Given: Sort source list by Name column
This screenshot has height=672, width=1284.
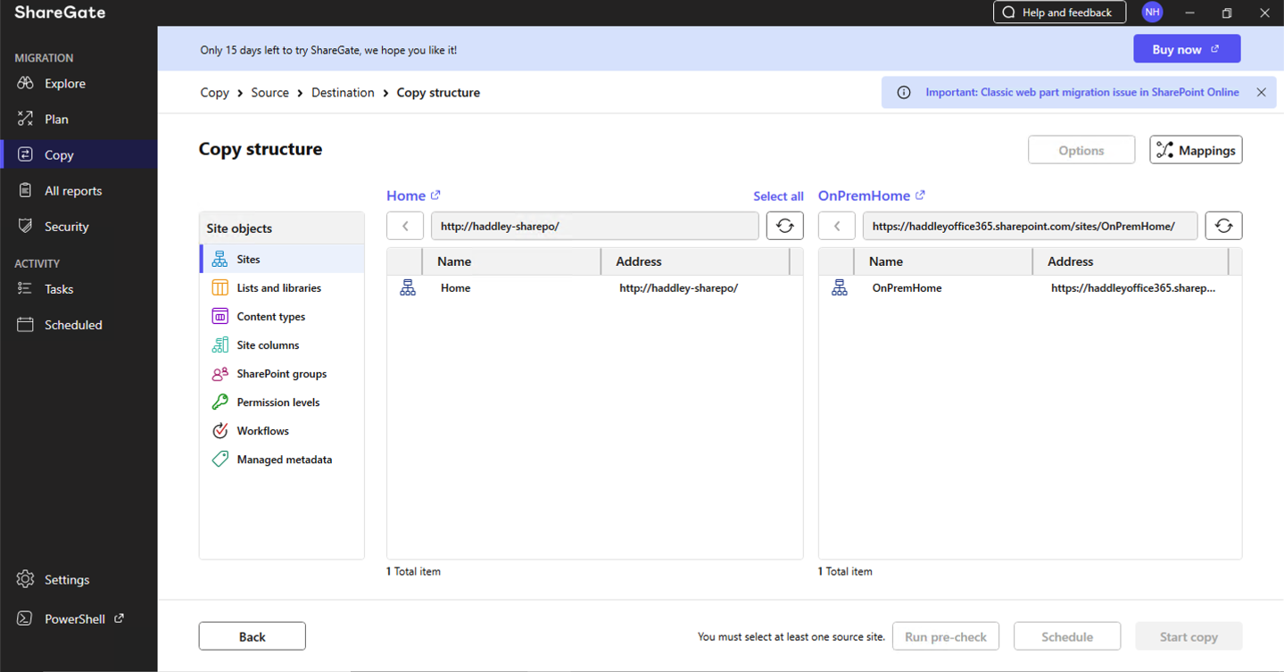Looking at the screenshot, I should click(511, 261).
